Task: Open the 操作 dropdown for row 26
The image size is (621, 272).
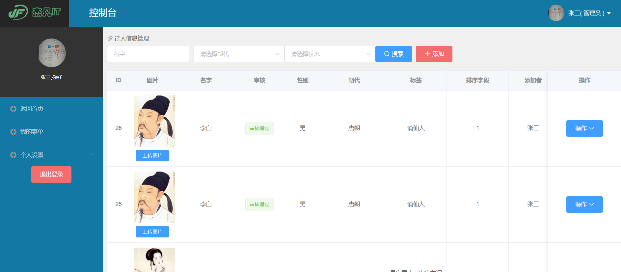Action: pos(584,128)
